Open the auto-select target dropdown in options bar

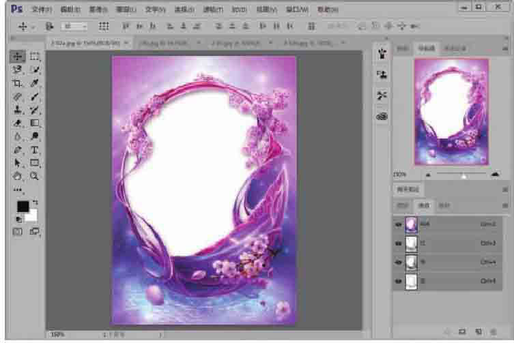coord(74,26)
